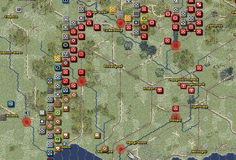Select the grey counter next to Vinnitsa

[x=19, y=9]
